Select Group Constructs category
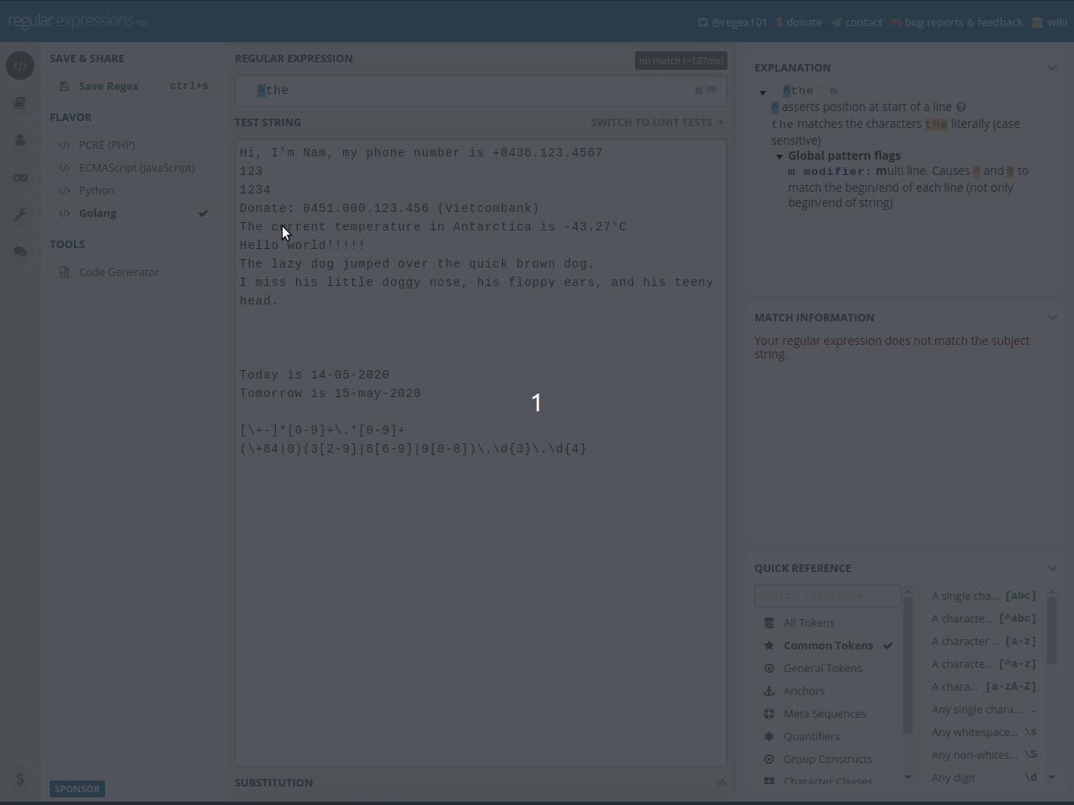Screen dimensions: 1074x805 point(828,759)
